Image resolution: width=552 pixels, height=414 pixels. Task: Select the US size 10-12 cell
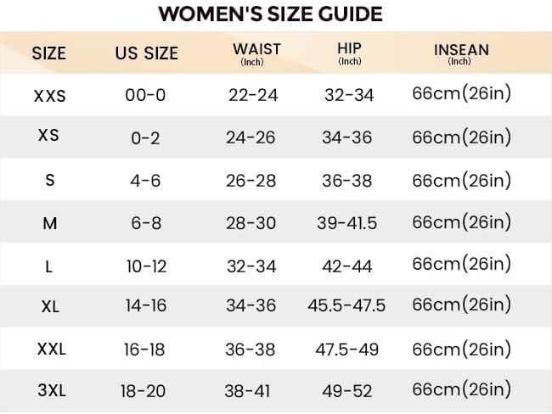pos(145,266)
